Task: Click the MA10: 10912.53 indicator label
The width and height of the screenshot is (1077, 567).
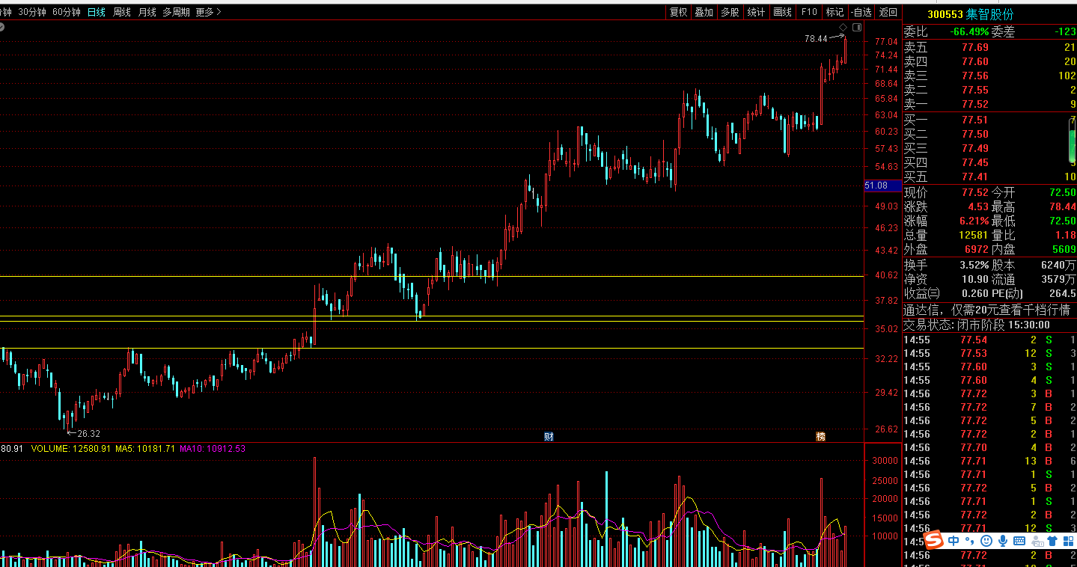Action: pyautogui.click(x=213, y=449)
